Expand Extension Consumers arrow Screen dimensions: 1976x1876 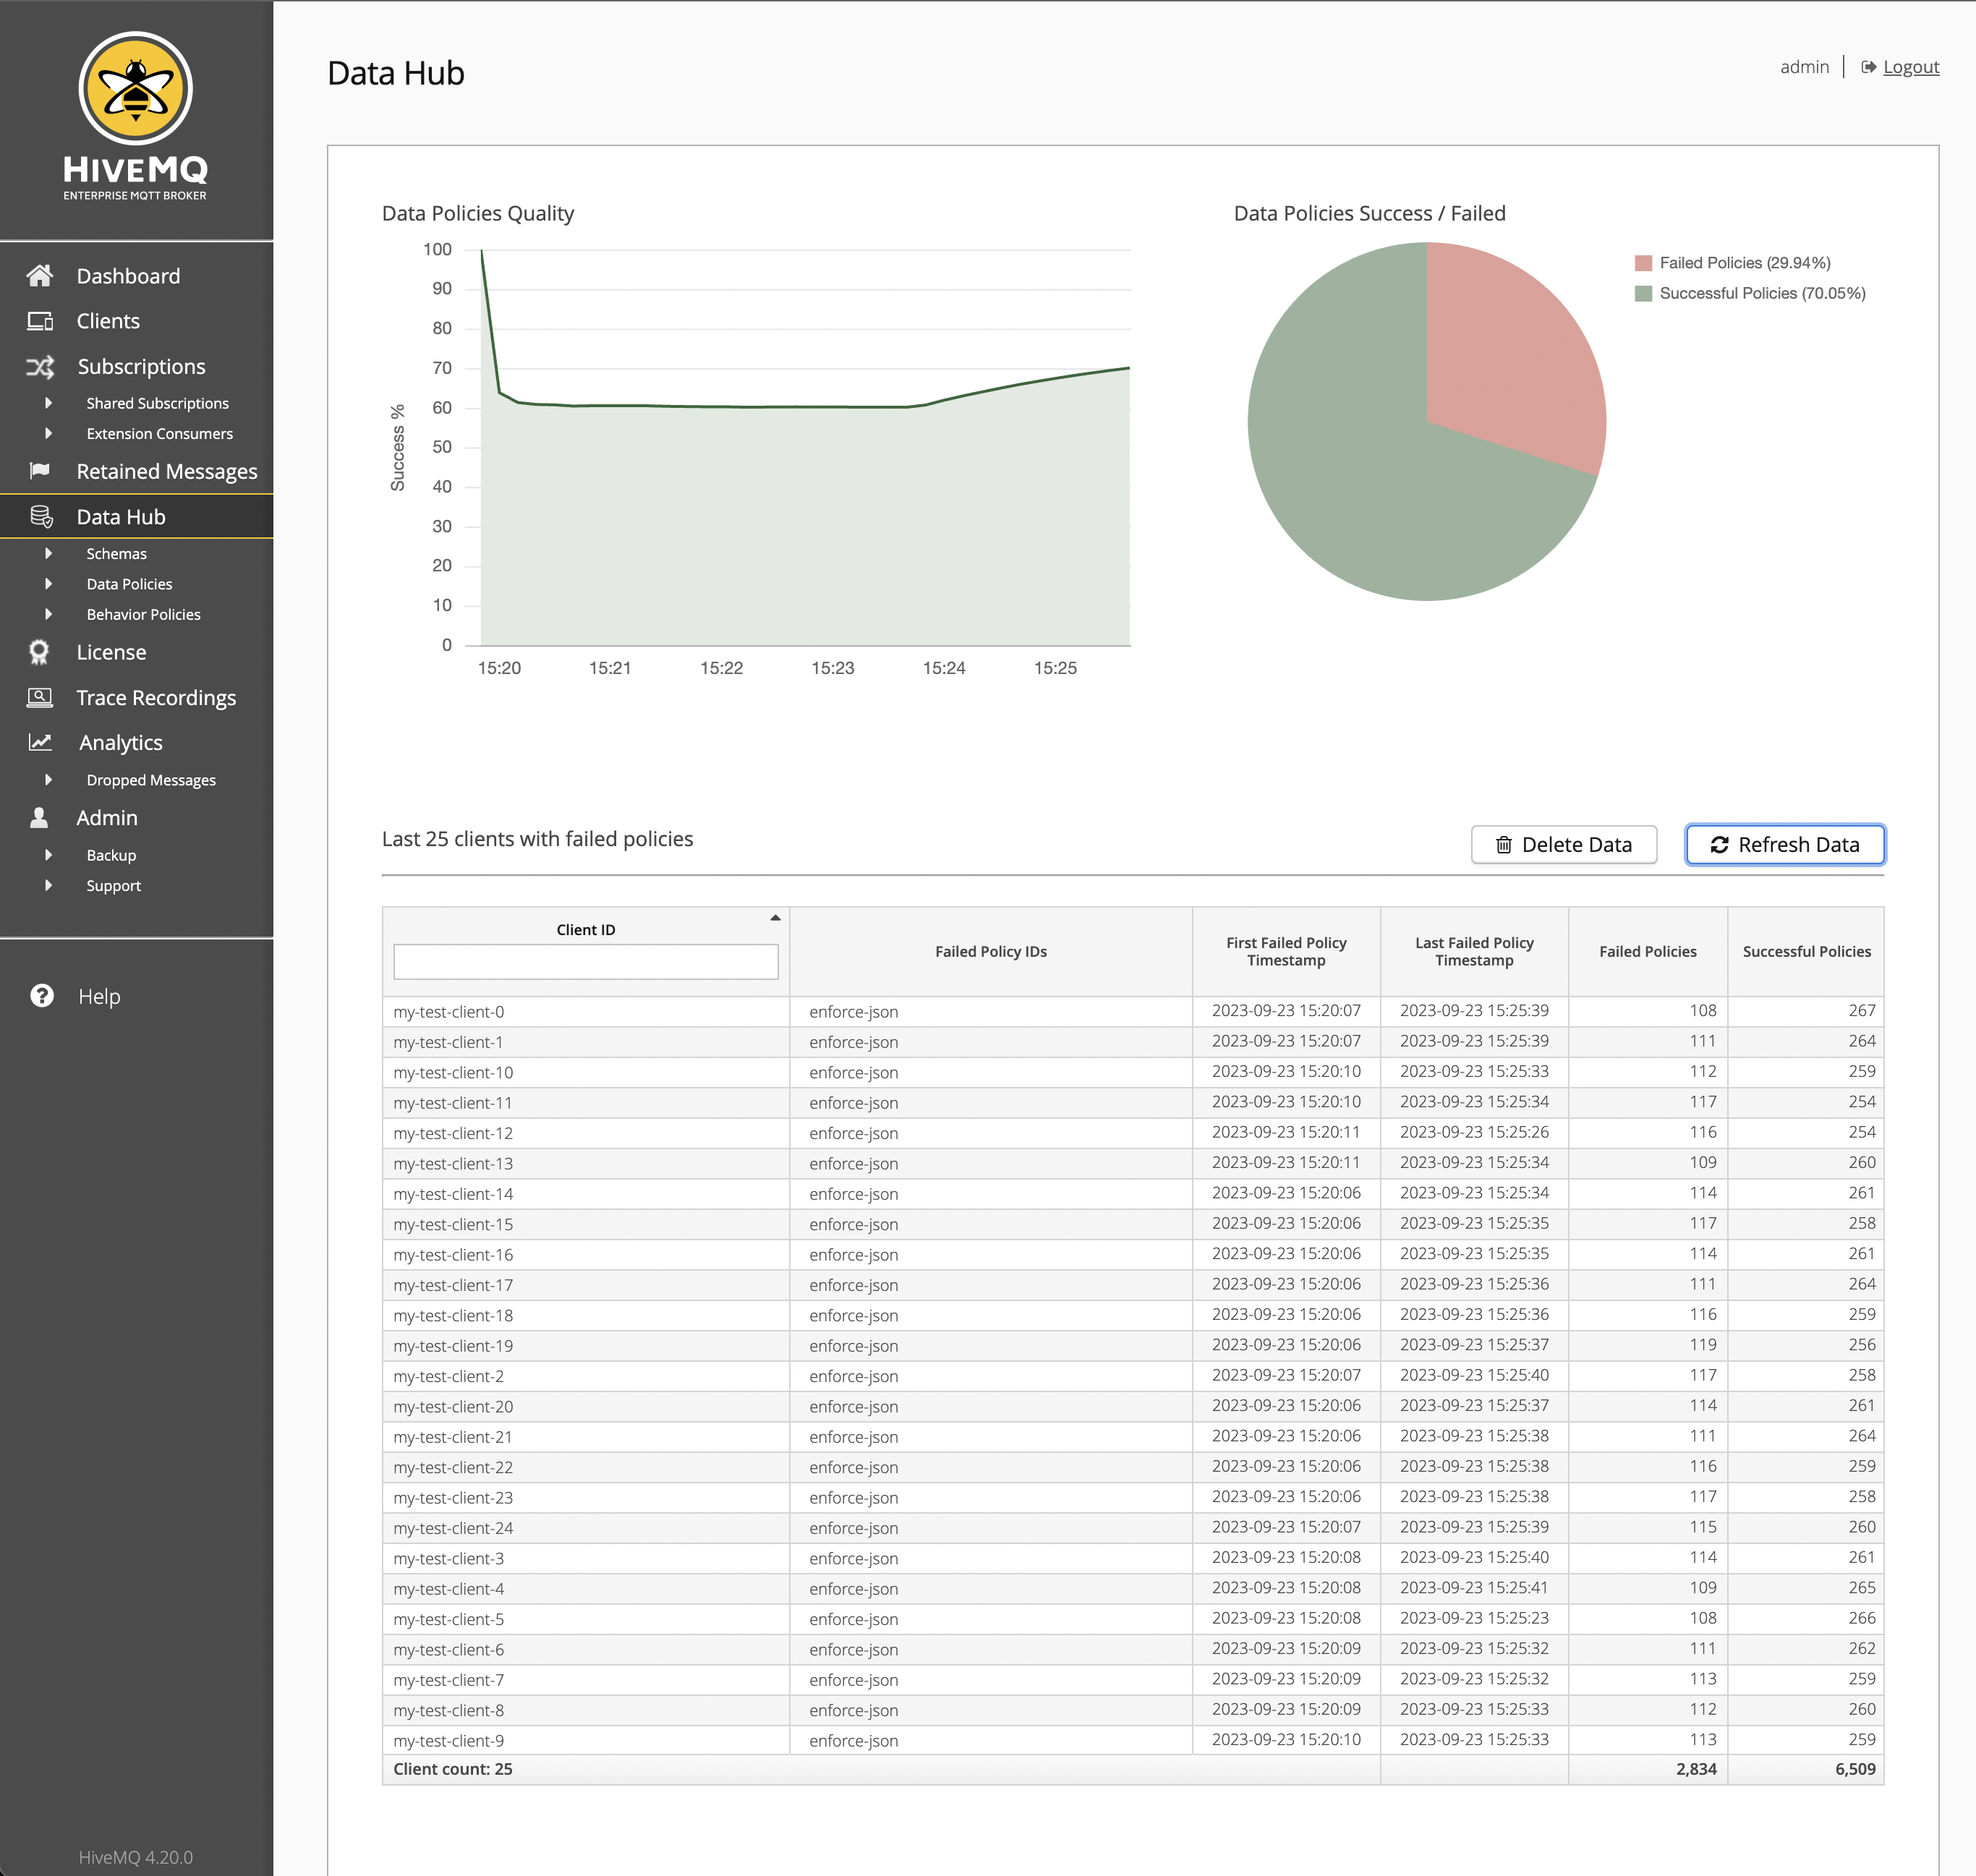(48, 433)
